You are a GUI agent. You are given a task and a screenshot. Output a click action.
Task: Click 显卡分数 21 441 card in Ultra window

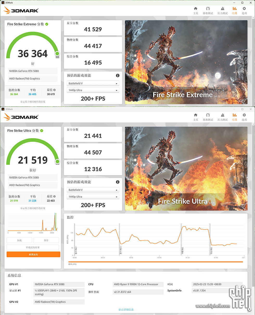tap(93, 134)
